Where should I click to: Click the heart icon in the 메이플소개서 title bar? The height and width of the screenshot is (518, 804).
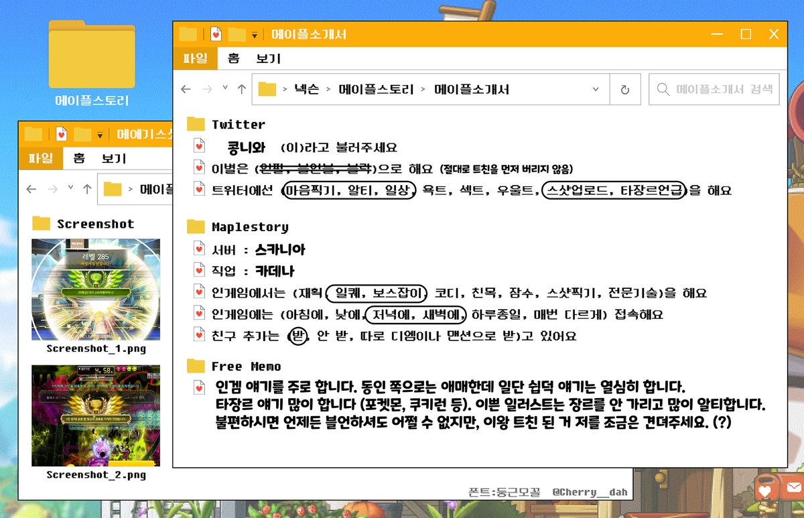[x=214, y=33]
